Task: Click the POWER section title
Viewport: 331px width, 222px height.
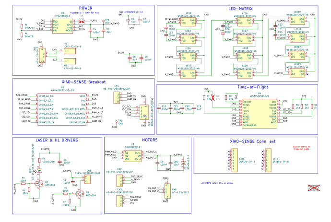Action: tap(85, 8)
